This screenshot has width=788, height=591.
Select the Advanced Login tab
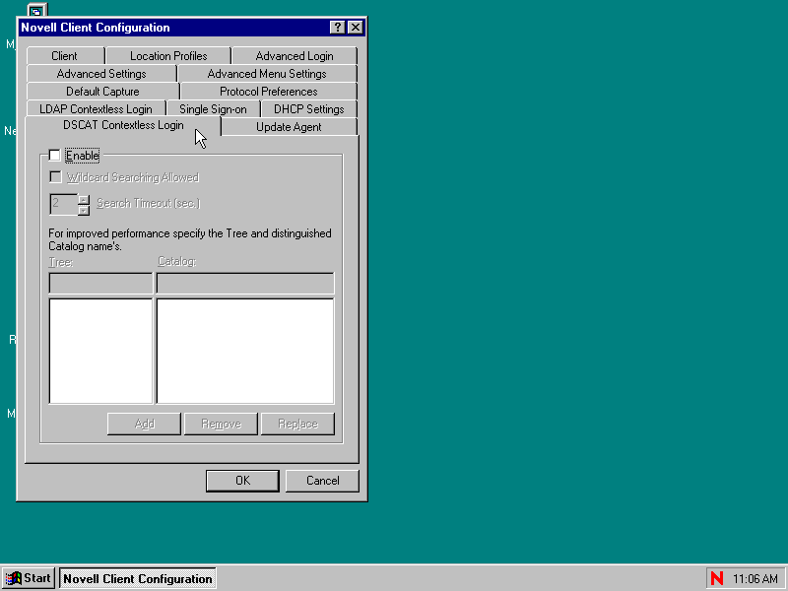point(295,56)
